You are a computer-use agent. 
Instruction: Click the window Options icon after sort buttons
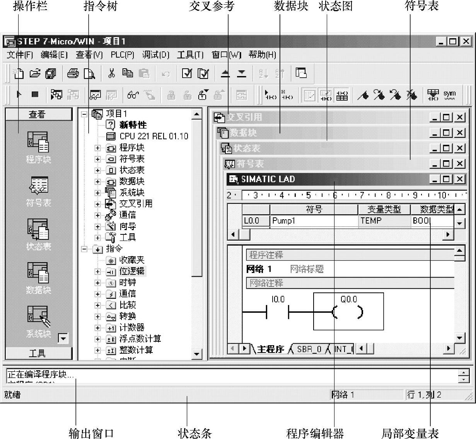(x=301, y=73)
